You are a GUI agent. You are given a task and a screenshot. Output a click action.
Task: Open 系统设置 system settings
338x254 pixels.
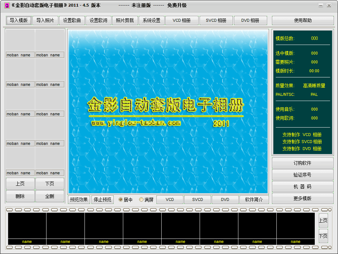[x=152, y=21]
